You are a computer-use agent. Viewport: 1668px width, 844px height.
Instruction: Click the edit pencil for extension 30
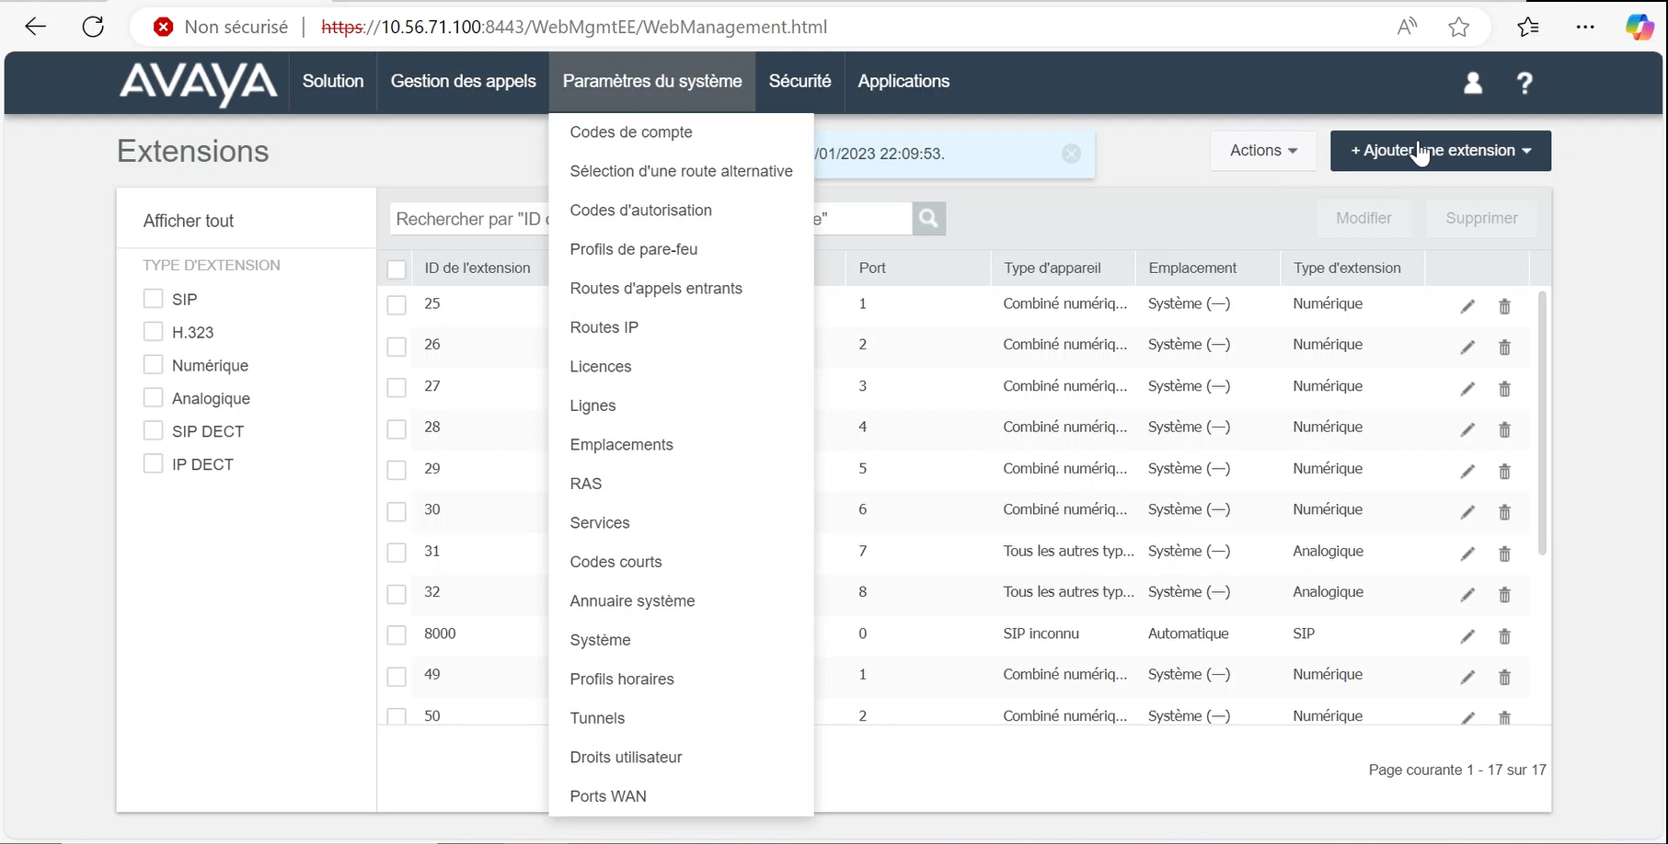pos(1467,512)
